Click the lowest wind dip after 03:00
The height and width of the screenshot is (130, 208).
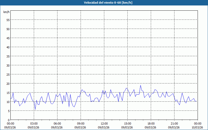35,109
